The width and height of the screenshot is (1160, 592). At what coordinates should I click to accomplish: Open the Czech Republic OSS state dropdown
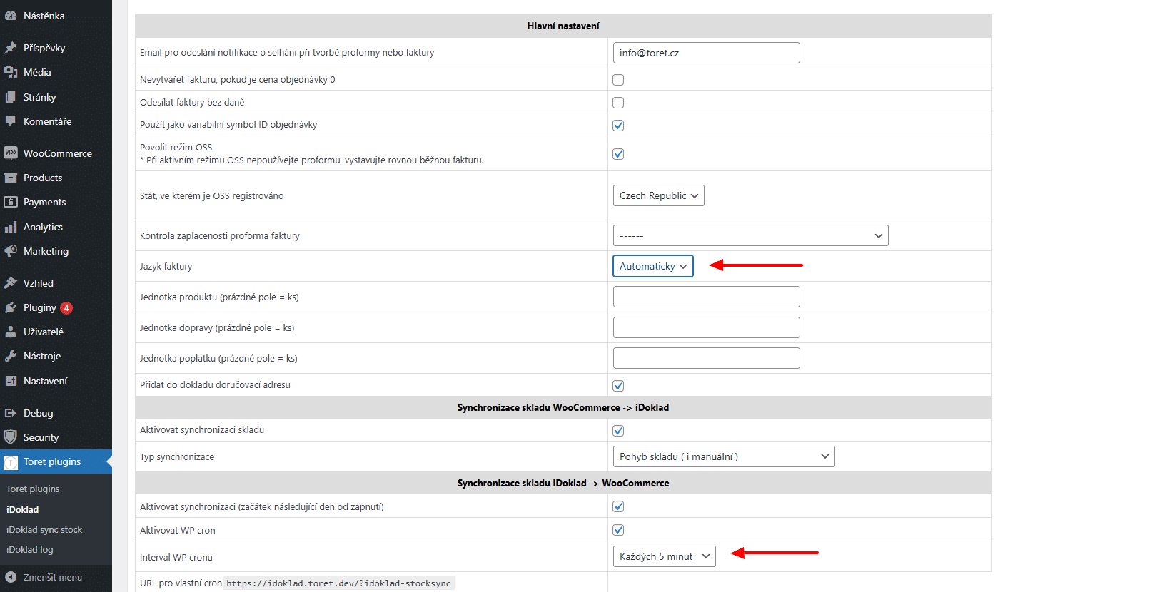[x=658, y=195]
